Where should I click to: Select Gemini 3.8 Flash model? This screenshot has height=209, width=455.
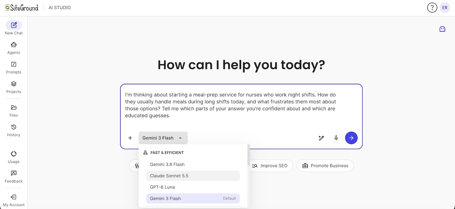pyautogui.click(x=193, y=164)
